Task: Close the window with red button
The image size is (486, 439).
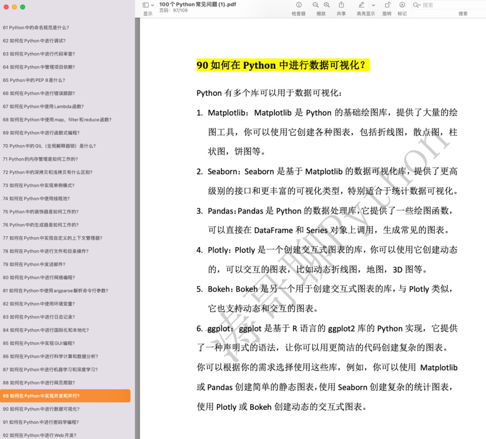Action: [x=6, y=7]
